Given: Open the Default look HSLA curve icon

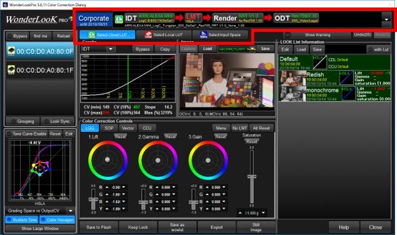Looking at the screenshot, I should 319,62.
